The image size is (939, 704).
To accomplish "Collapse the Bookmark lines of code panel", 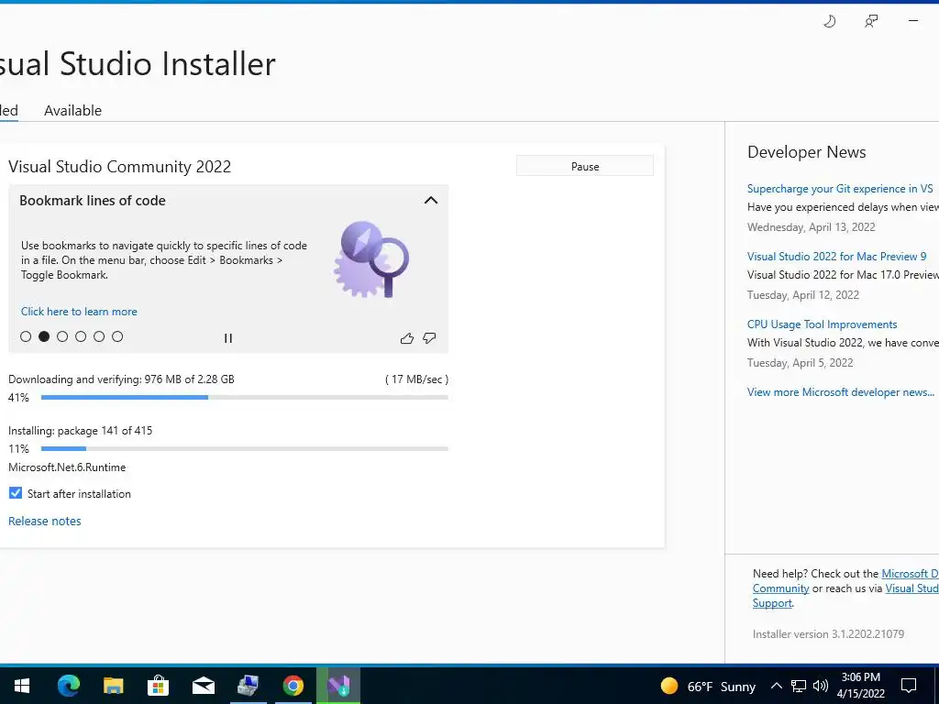I will [x=431, y=201].
